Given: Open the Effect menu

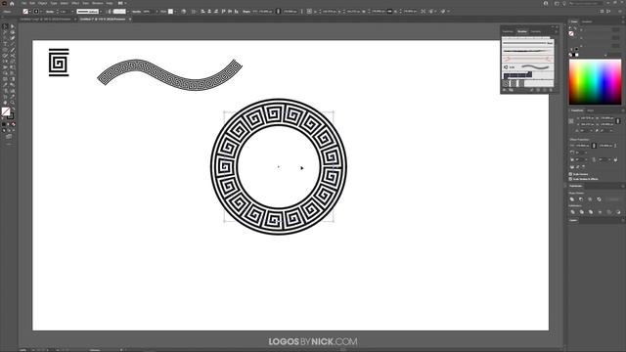Looking at the screenshot, I should [75, 3].
